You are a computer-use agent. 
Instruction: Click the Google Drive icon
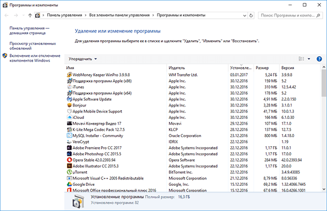coord(69,184)
